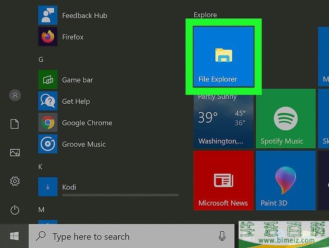Click the Kodi download icon
This screenshot has width=329, height=248.
(x=47, y=187)
